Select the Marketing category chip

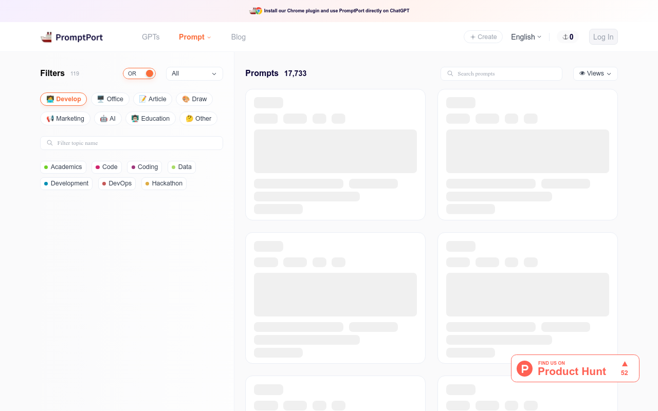coord(65,119)
